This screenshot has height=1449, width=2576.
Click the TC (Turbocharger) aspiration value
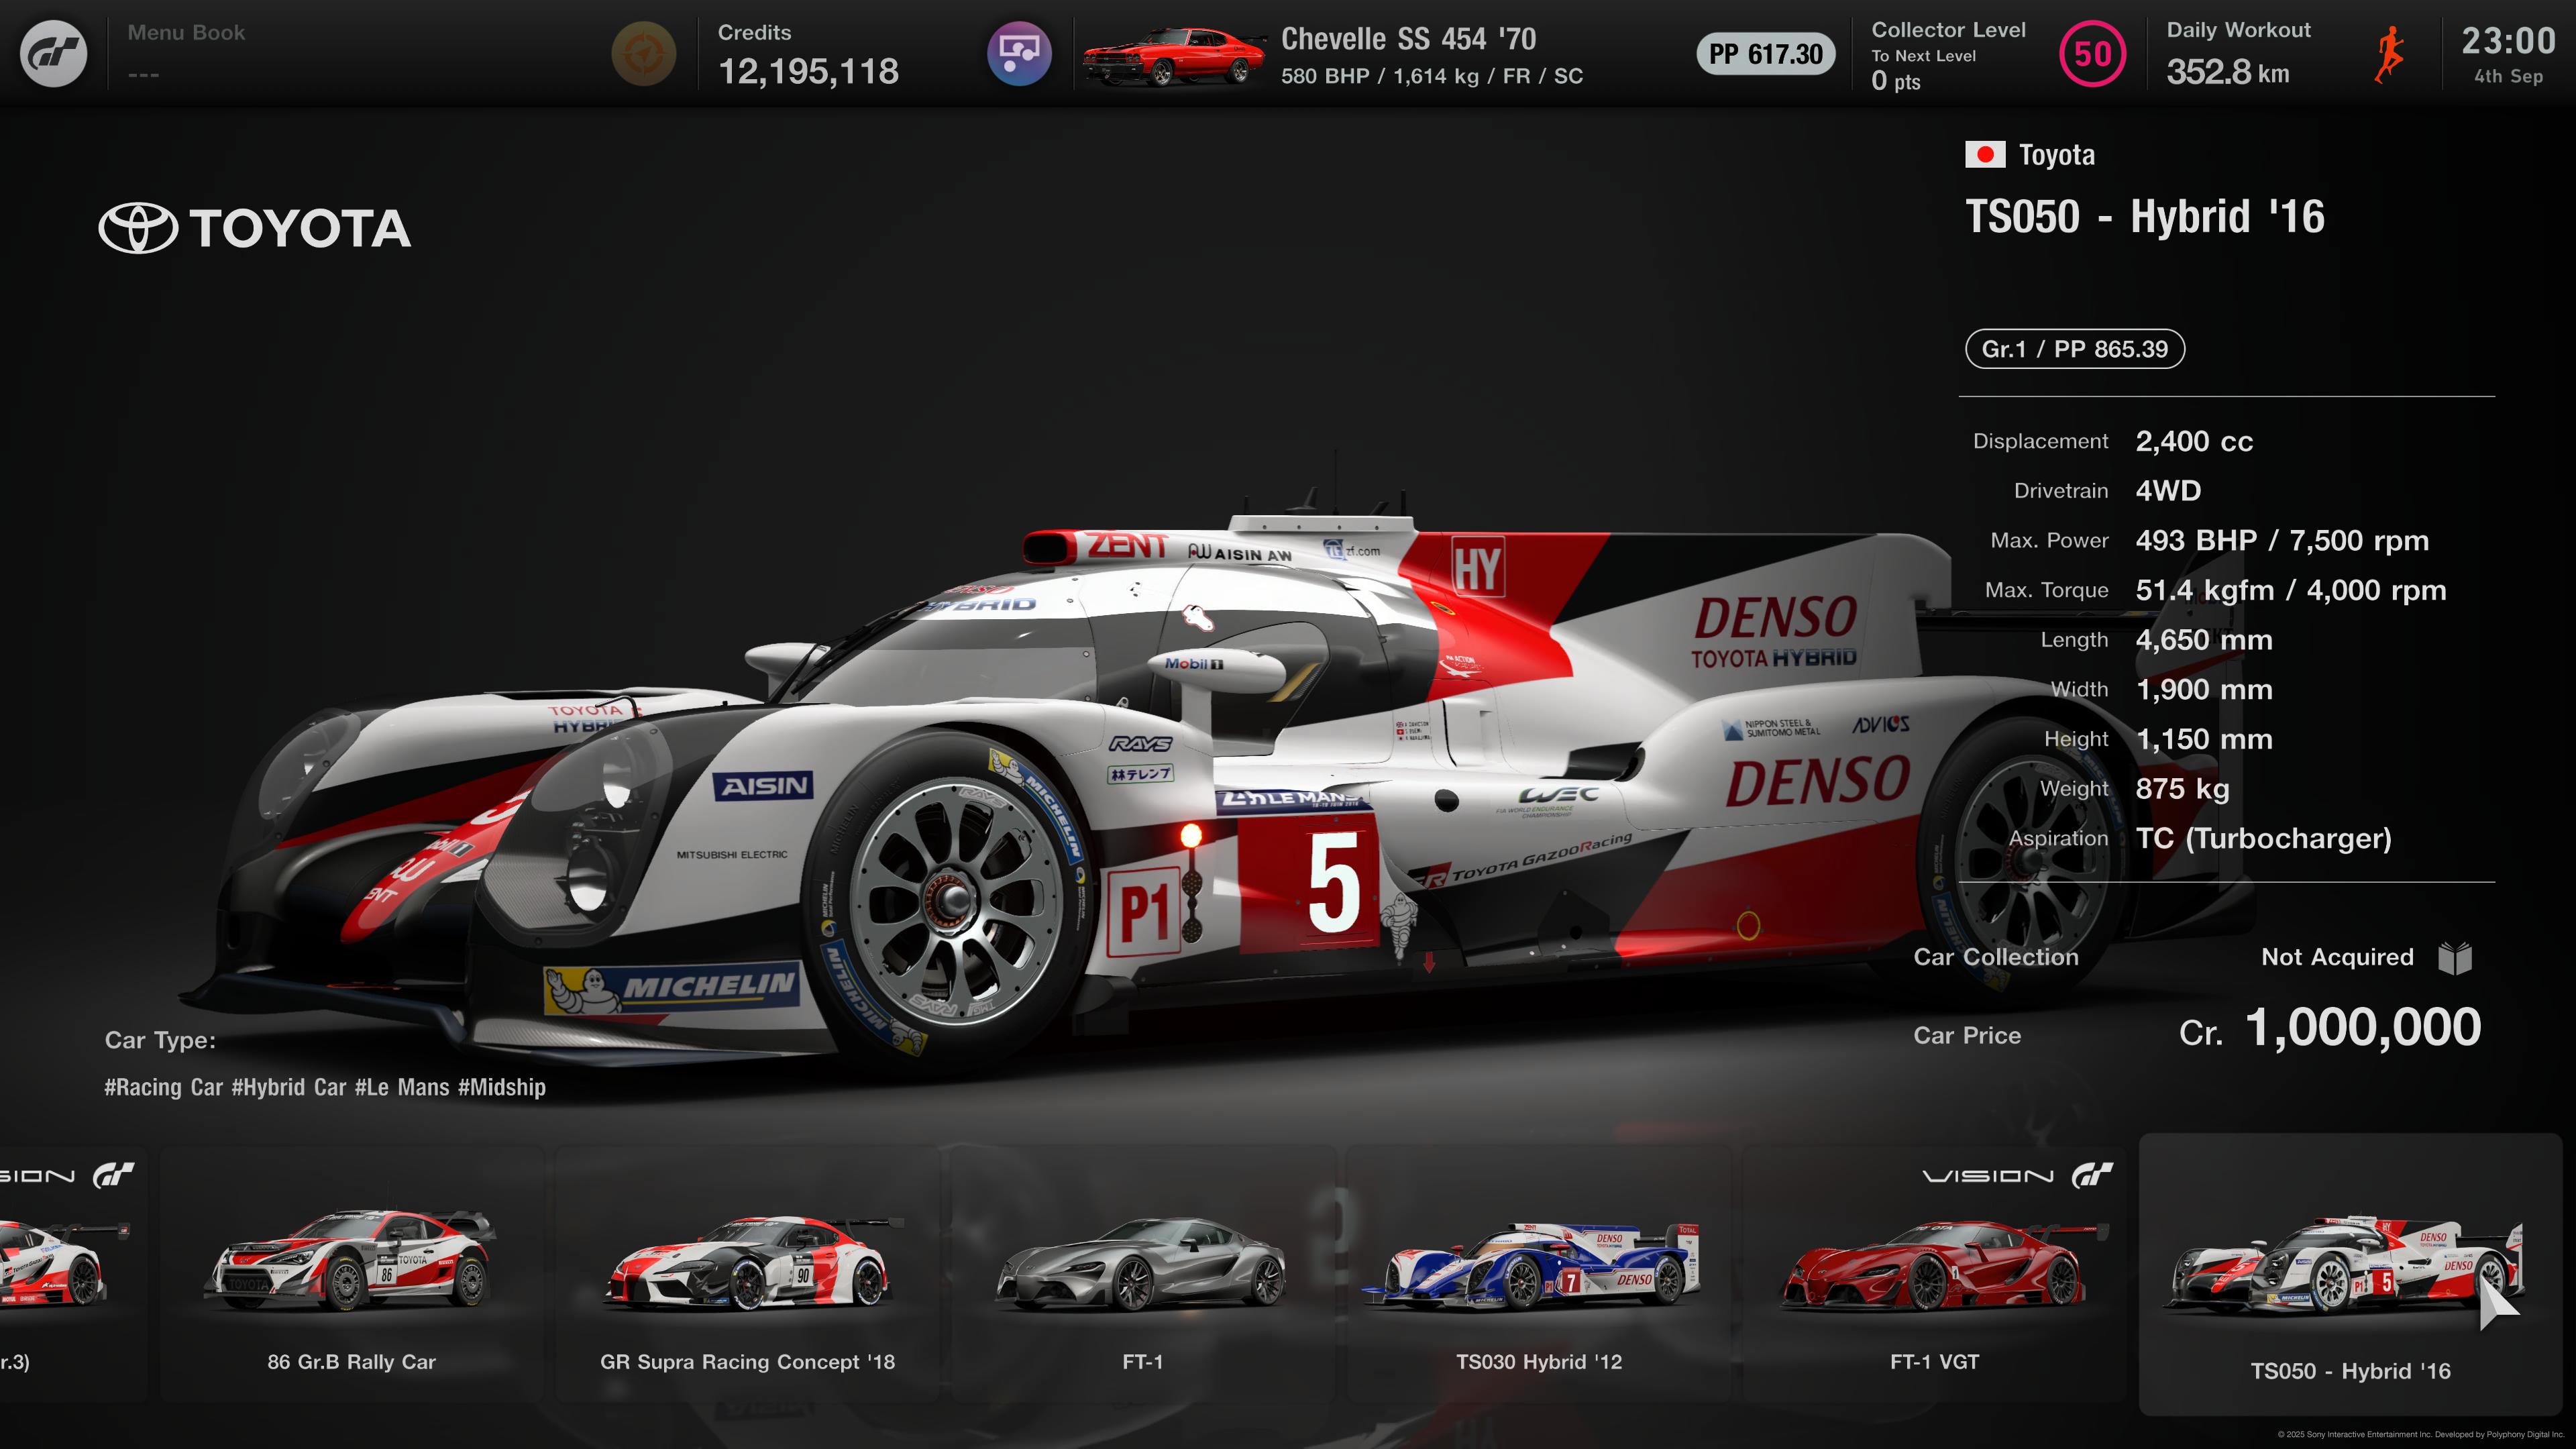pyautogui.click(x=2263, y=838)
